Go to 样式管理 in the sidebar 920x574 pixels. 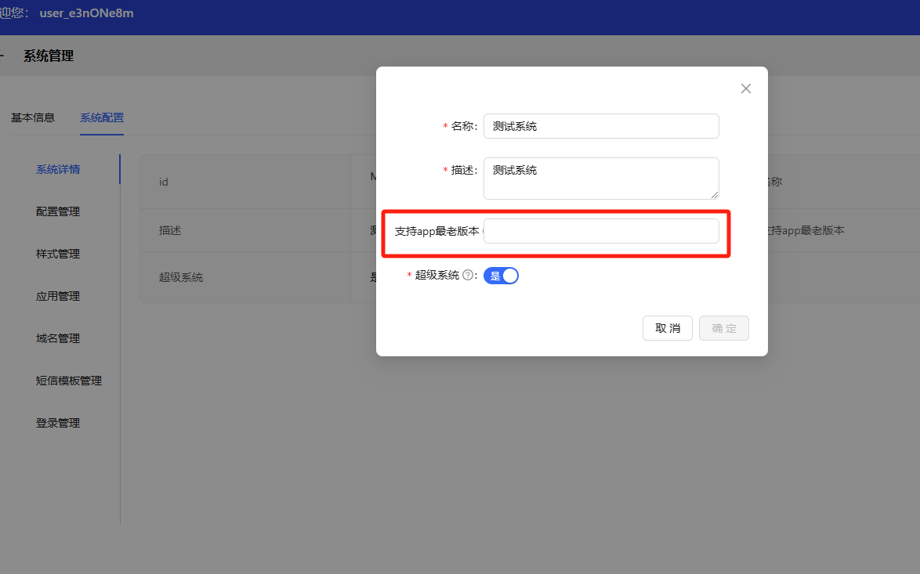pos(58,254)
